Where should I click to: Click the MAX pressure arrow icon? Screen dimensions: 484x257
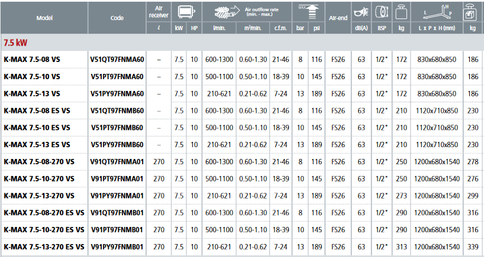pos(309,12)
